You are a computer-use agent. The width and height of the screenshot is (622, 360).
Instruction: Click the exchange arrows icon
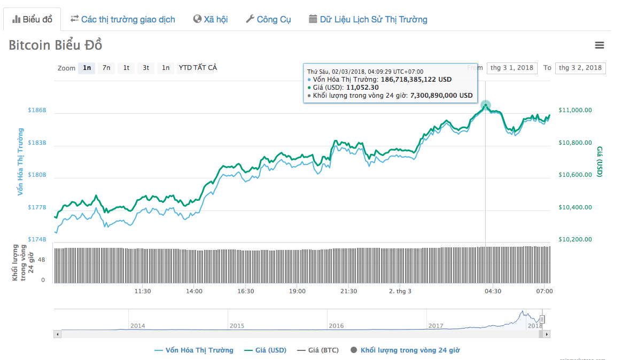[x=75, y=19]
